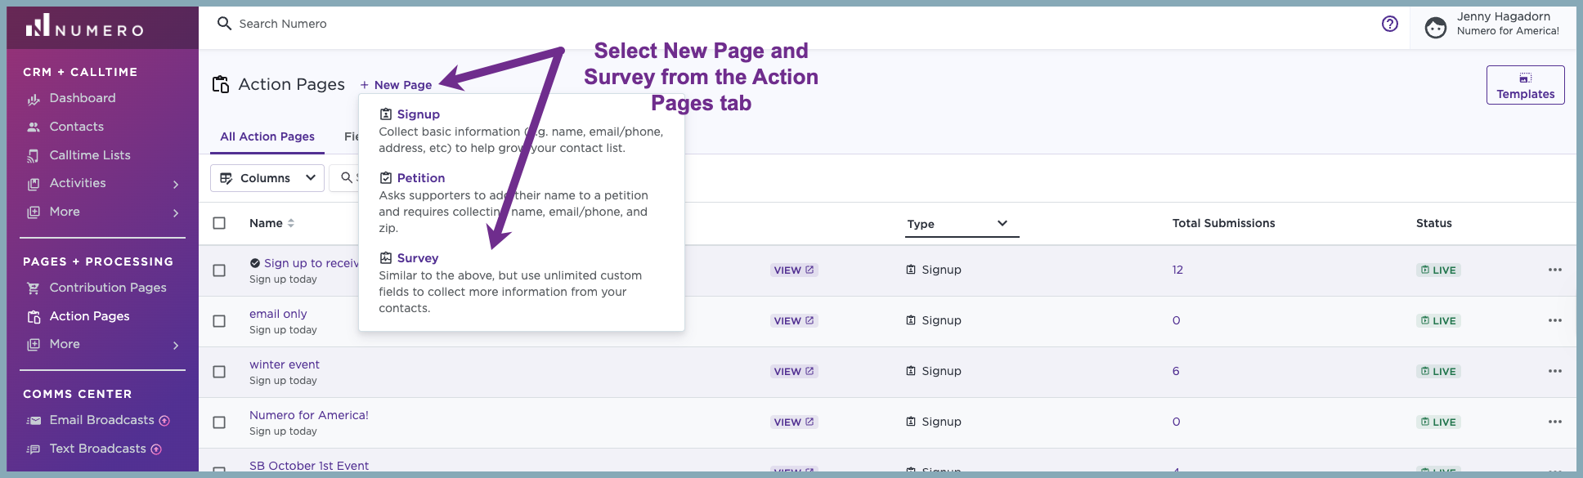Image resolution: width=1583 pixels, height=478 pixels.
Task: Open the Columns dropdown
Action: [x=267, y=178]
